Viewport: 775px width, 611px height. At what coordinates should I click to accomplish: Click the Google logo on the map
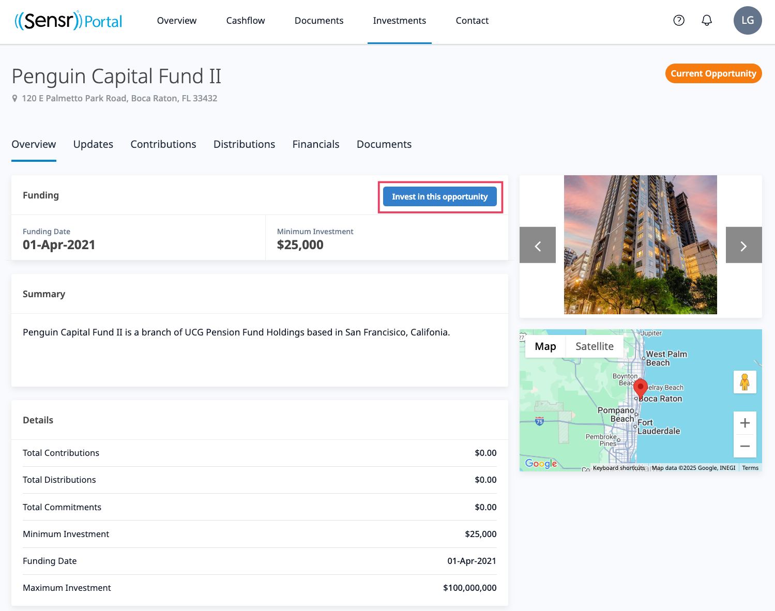(541, 463)
